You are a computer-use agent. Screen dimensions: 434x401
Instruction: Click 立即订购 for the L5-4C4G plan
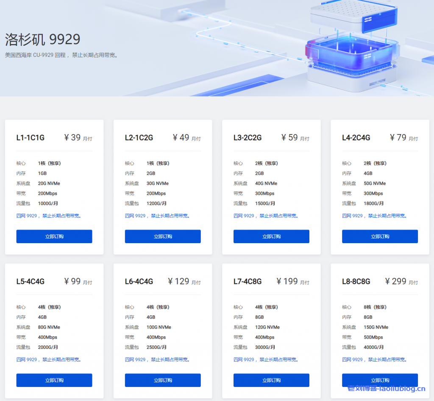click(54, 380)
